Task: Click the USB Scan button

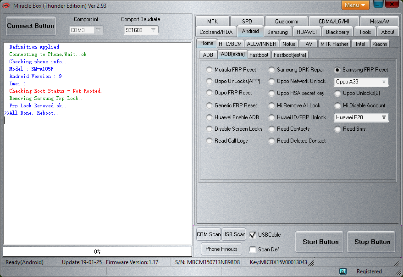Action: pyautogui.click(x=234, y=234)
